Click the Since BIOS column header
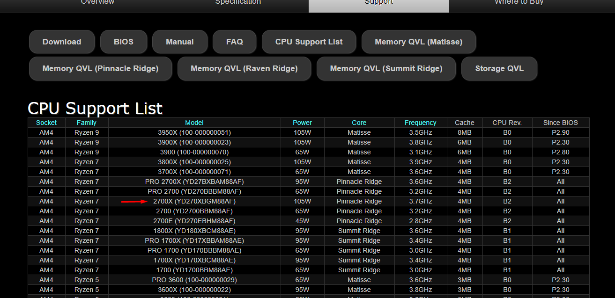615x298 pixels. click(x=561, y=123)
